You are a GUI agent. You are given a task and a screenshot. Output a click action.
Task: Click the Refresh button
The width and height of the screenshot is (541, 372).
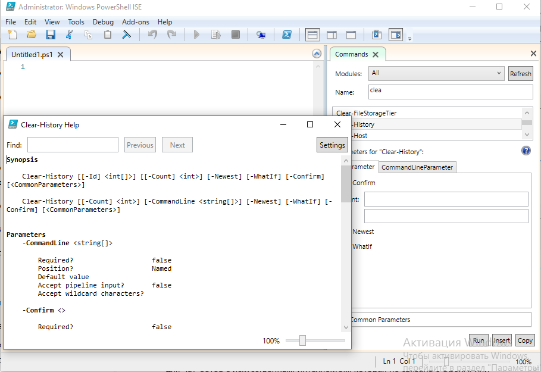pyautogui.click(x=520, y=73)
